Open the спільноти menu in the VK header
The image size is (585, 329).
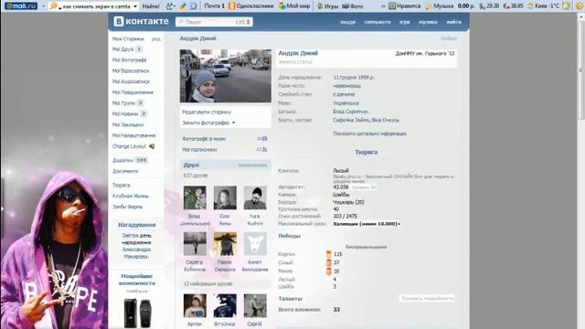378,22
